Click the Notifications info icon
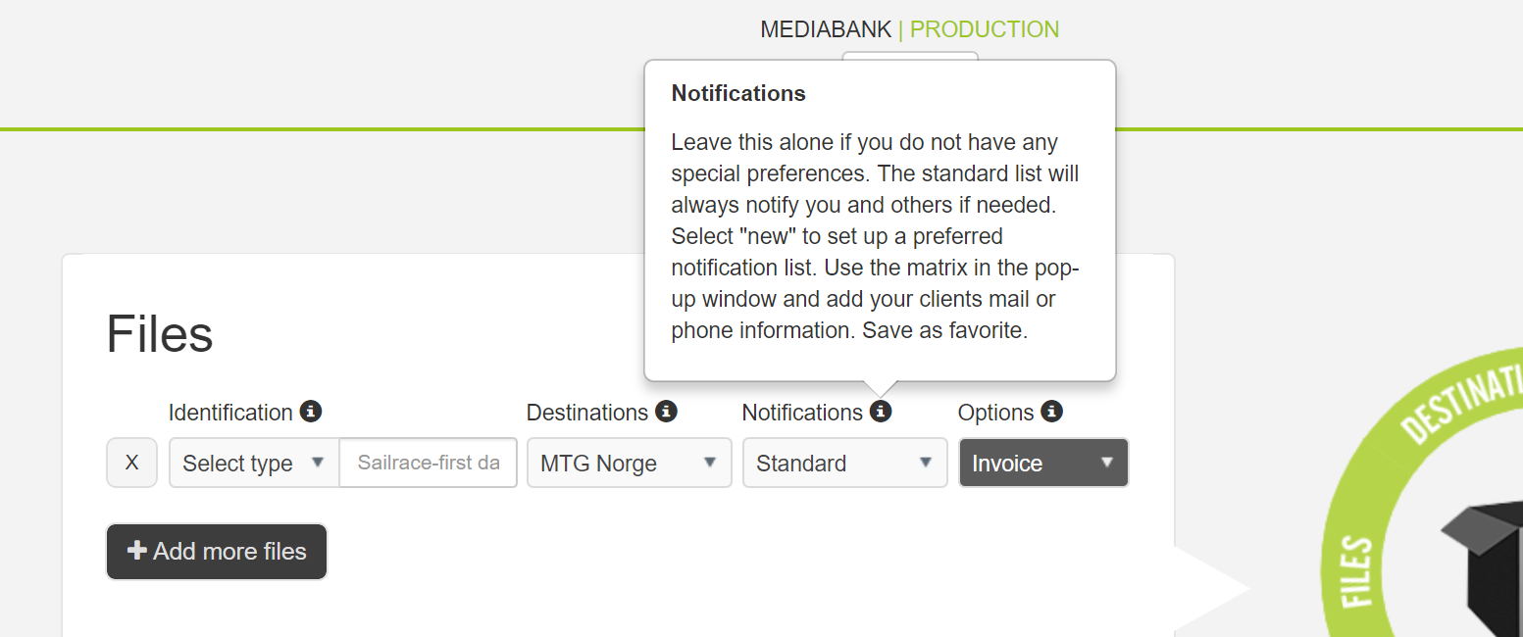 (881, 412)
